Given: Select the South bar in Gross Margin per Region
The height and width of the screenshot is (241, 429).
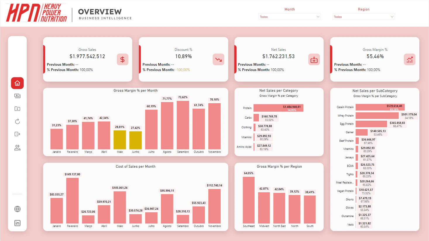Looking at the screenshot, I should [310, 209].
